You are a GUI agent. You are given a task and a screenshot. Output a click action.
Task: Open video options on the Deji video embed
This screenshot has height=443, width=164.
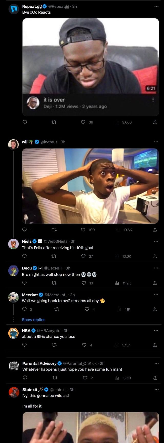pos(153,100)
